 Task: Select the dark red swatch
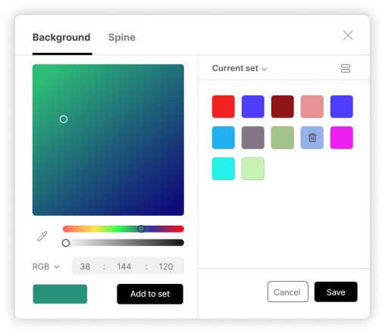pos(283,107)
